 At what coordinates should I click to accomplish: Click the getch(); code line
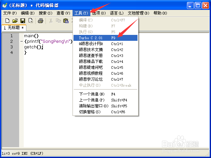(34, 47)
